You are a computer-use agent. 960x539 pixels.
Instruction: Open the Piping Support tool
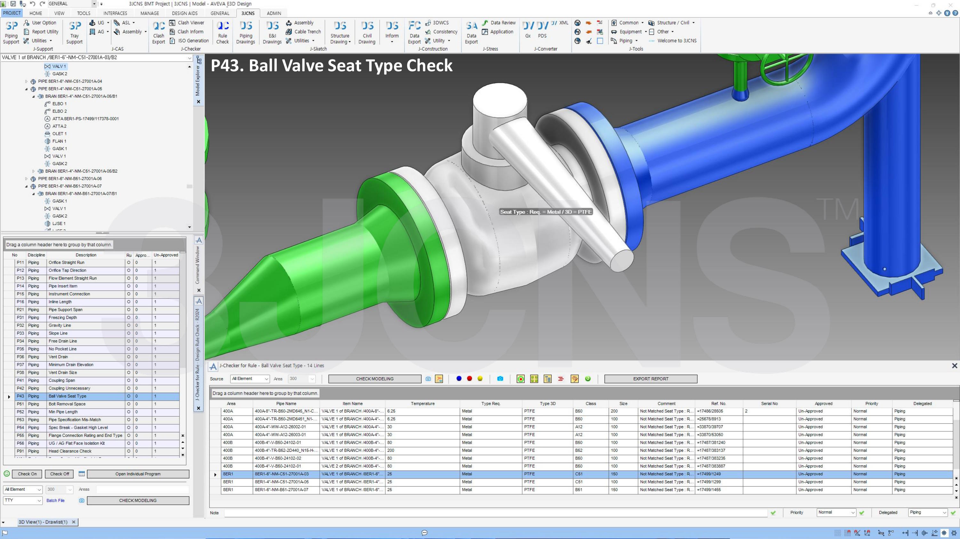tap(11, 32)
